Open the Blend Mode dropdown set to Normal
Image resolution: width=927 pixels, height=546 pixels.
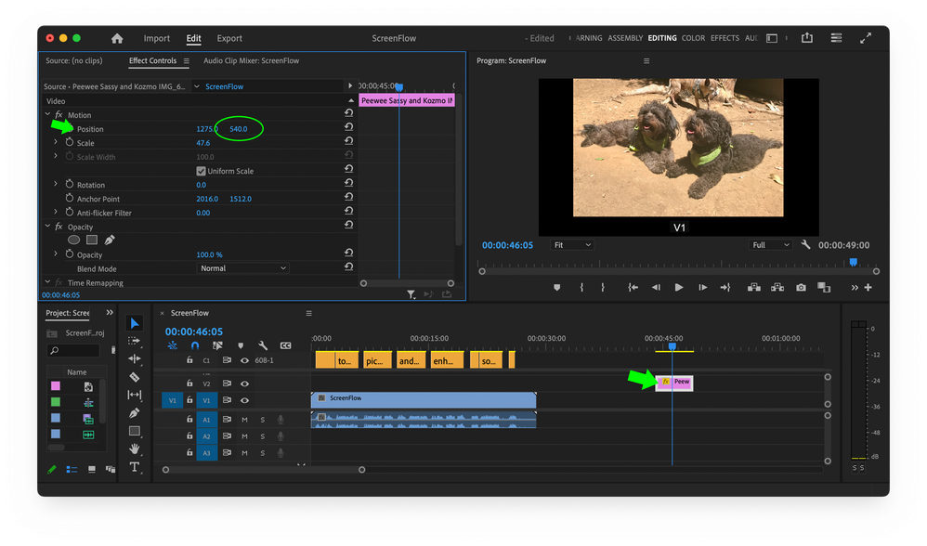(242, 267)
